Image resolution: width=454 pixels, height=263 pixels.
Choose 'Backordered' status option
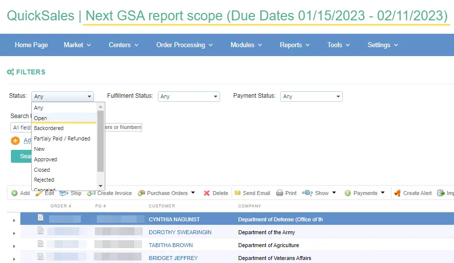[x=64, y=128]
